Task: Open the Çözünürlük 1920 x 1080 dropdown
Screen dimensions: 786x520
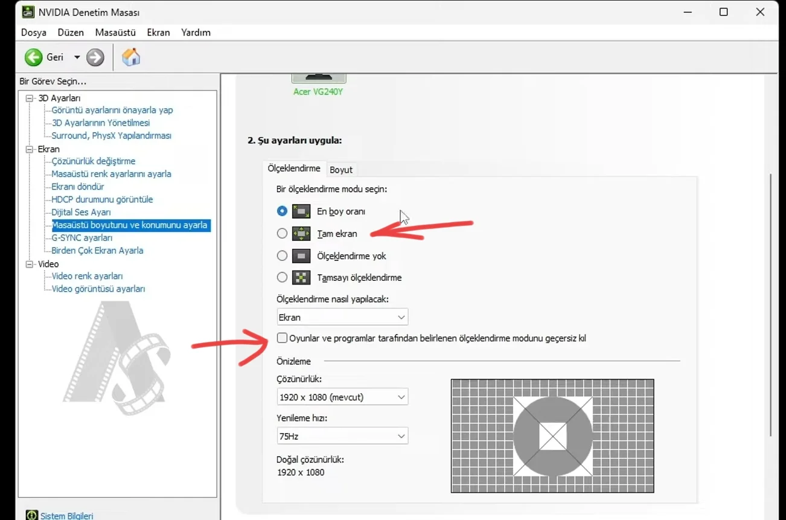Action: coord(342,397)
